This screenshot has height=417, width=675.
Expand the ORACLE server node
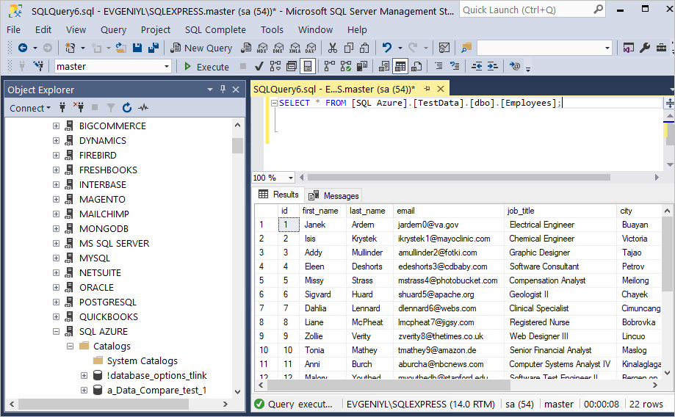(x=56, y=287)
